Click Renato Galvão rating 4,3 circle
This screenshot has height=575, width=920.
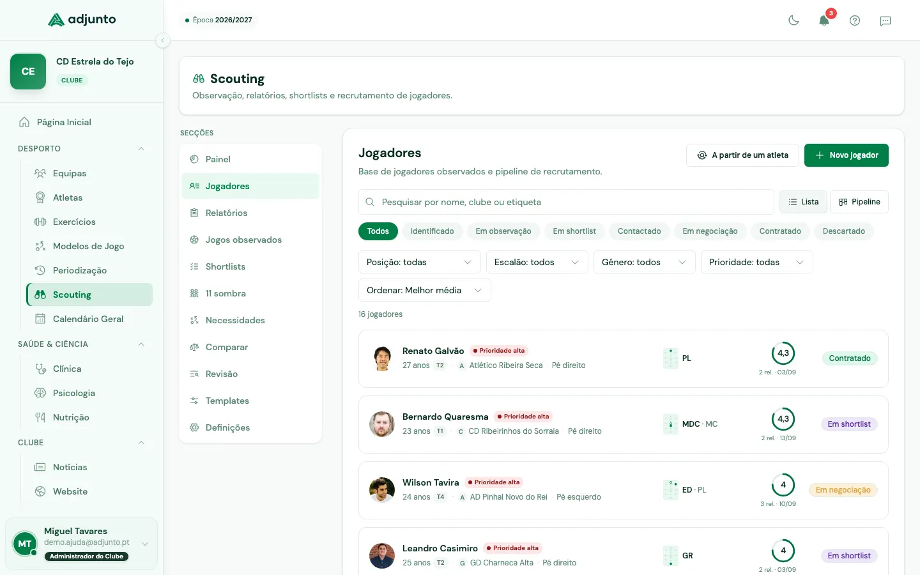click(783, 353)
